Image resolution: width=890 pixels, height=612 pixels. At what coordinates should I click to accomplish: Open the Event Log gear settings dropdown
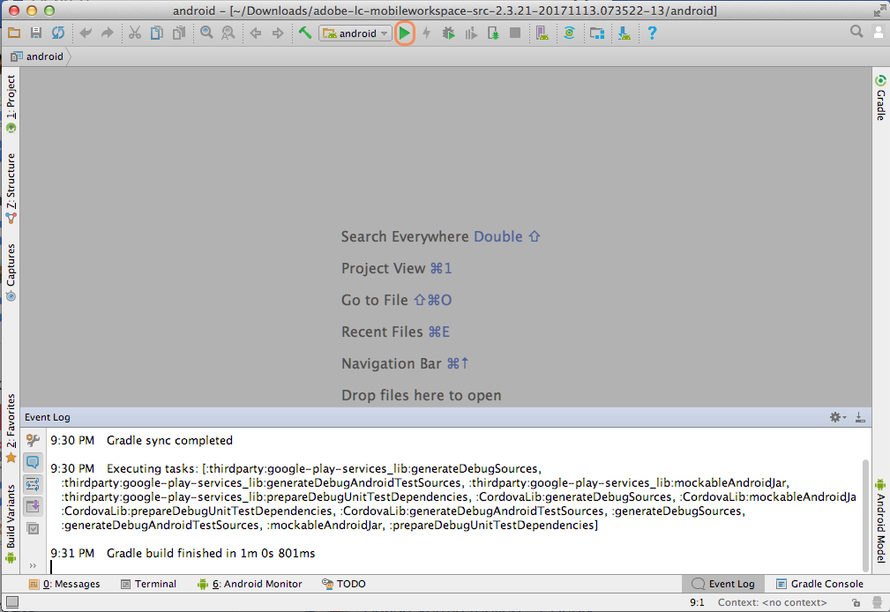click(838, 417)
